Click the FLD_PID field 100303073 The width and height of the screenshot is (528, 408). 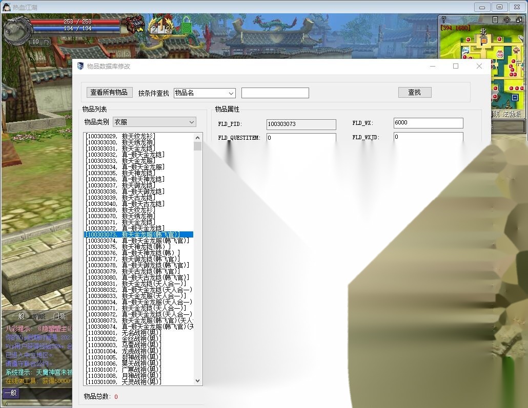pyautogui.click(x=301, y=124)
